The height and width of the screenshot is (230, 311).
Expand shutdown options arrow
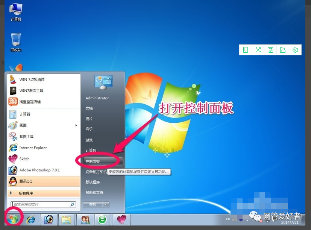click(x=106, y=204)
